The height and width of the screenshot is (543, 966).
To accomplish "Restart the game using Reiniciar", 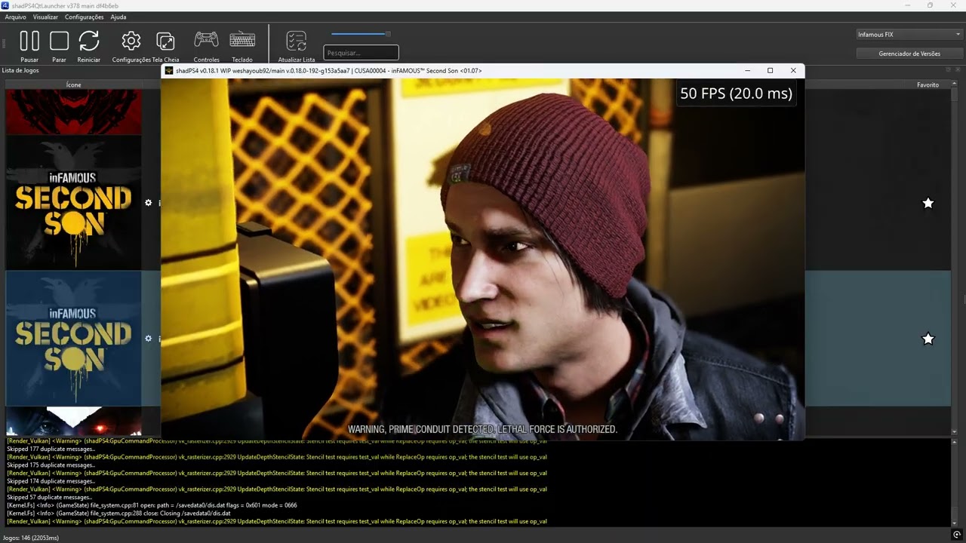I will (89, 46).
